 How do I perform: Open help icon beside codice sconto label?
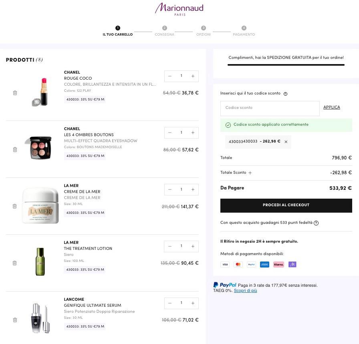point(285,94)
